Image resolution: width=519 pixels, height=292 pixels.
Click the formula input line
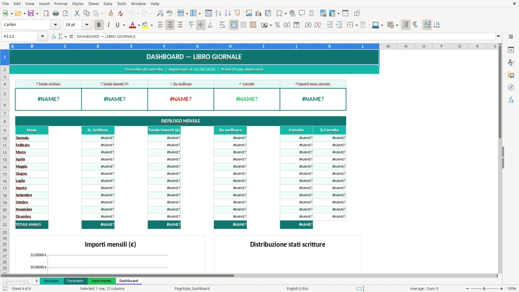pos(285,36)
